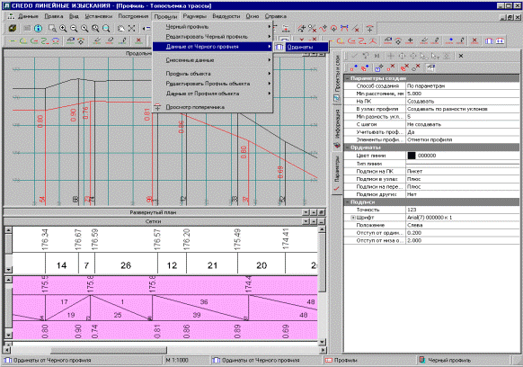Edit Отступ от низа value 2.000
523x367 pixels.
click(x=462, y=240)
